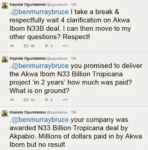Open @benmurraybruce mention in second tweet
The image size is (148, 150).
(39, 66)
